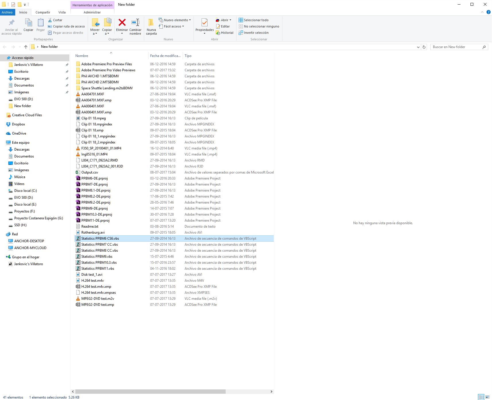Image resolution: width=492 pixels, height=400 pixels.
Task: Click the Copiar clipboard icon in ribbon
Action: 28,23
